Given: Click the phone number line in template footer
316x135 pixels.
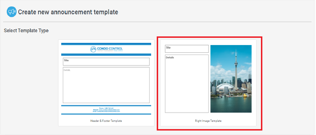Looking at the screenshot, I should (x=106, y=108).
